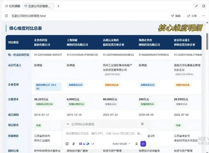Click the 淮安芯禾域丰 column header
209x153 pixels.
185,42
